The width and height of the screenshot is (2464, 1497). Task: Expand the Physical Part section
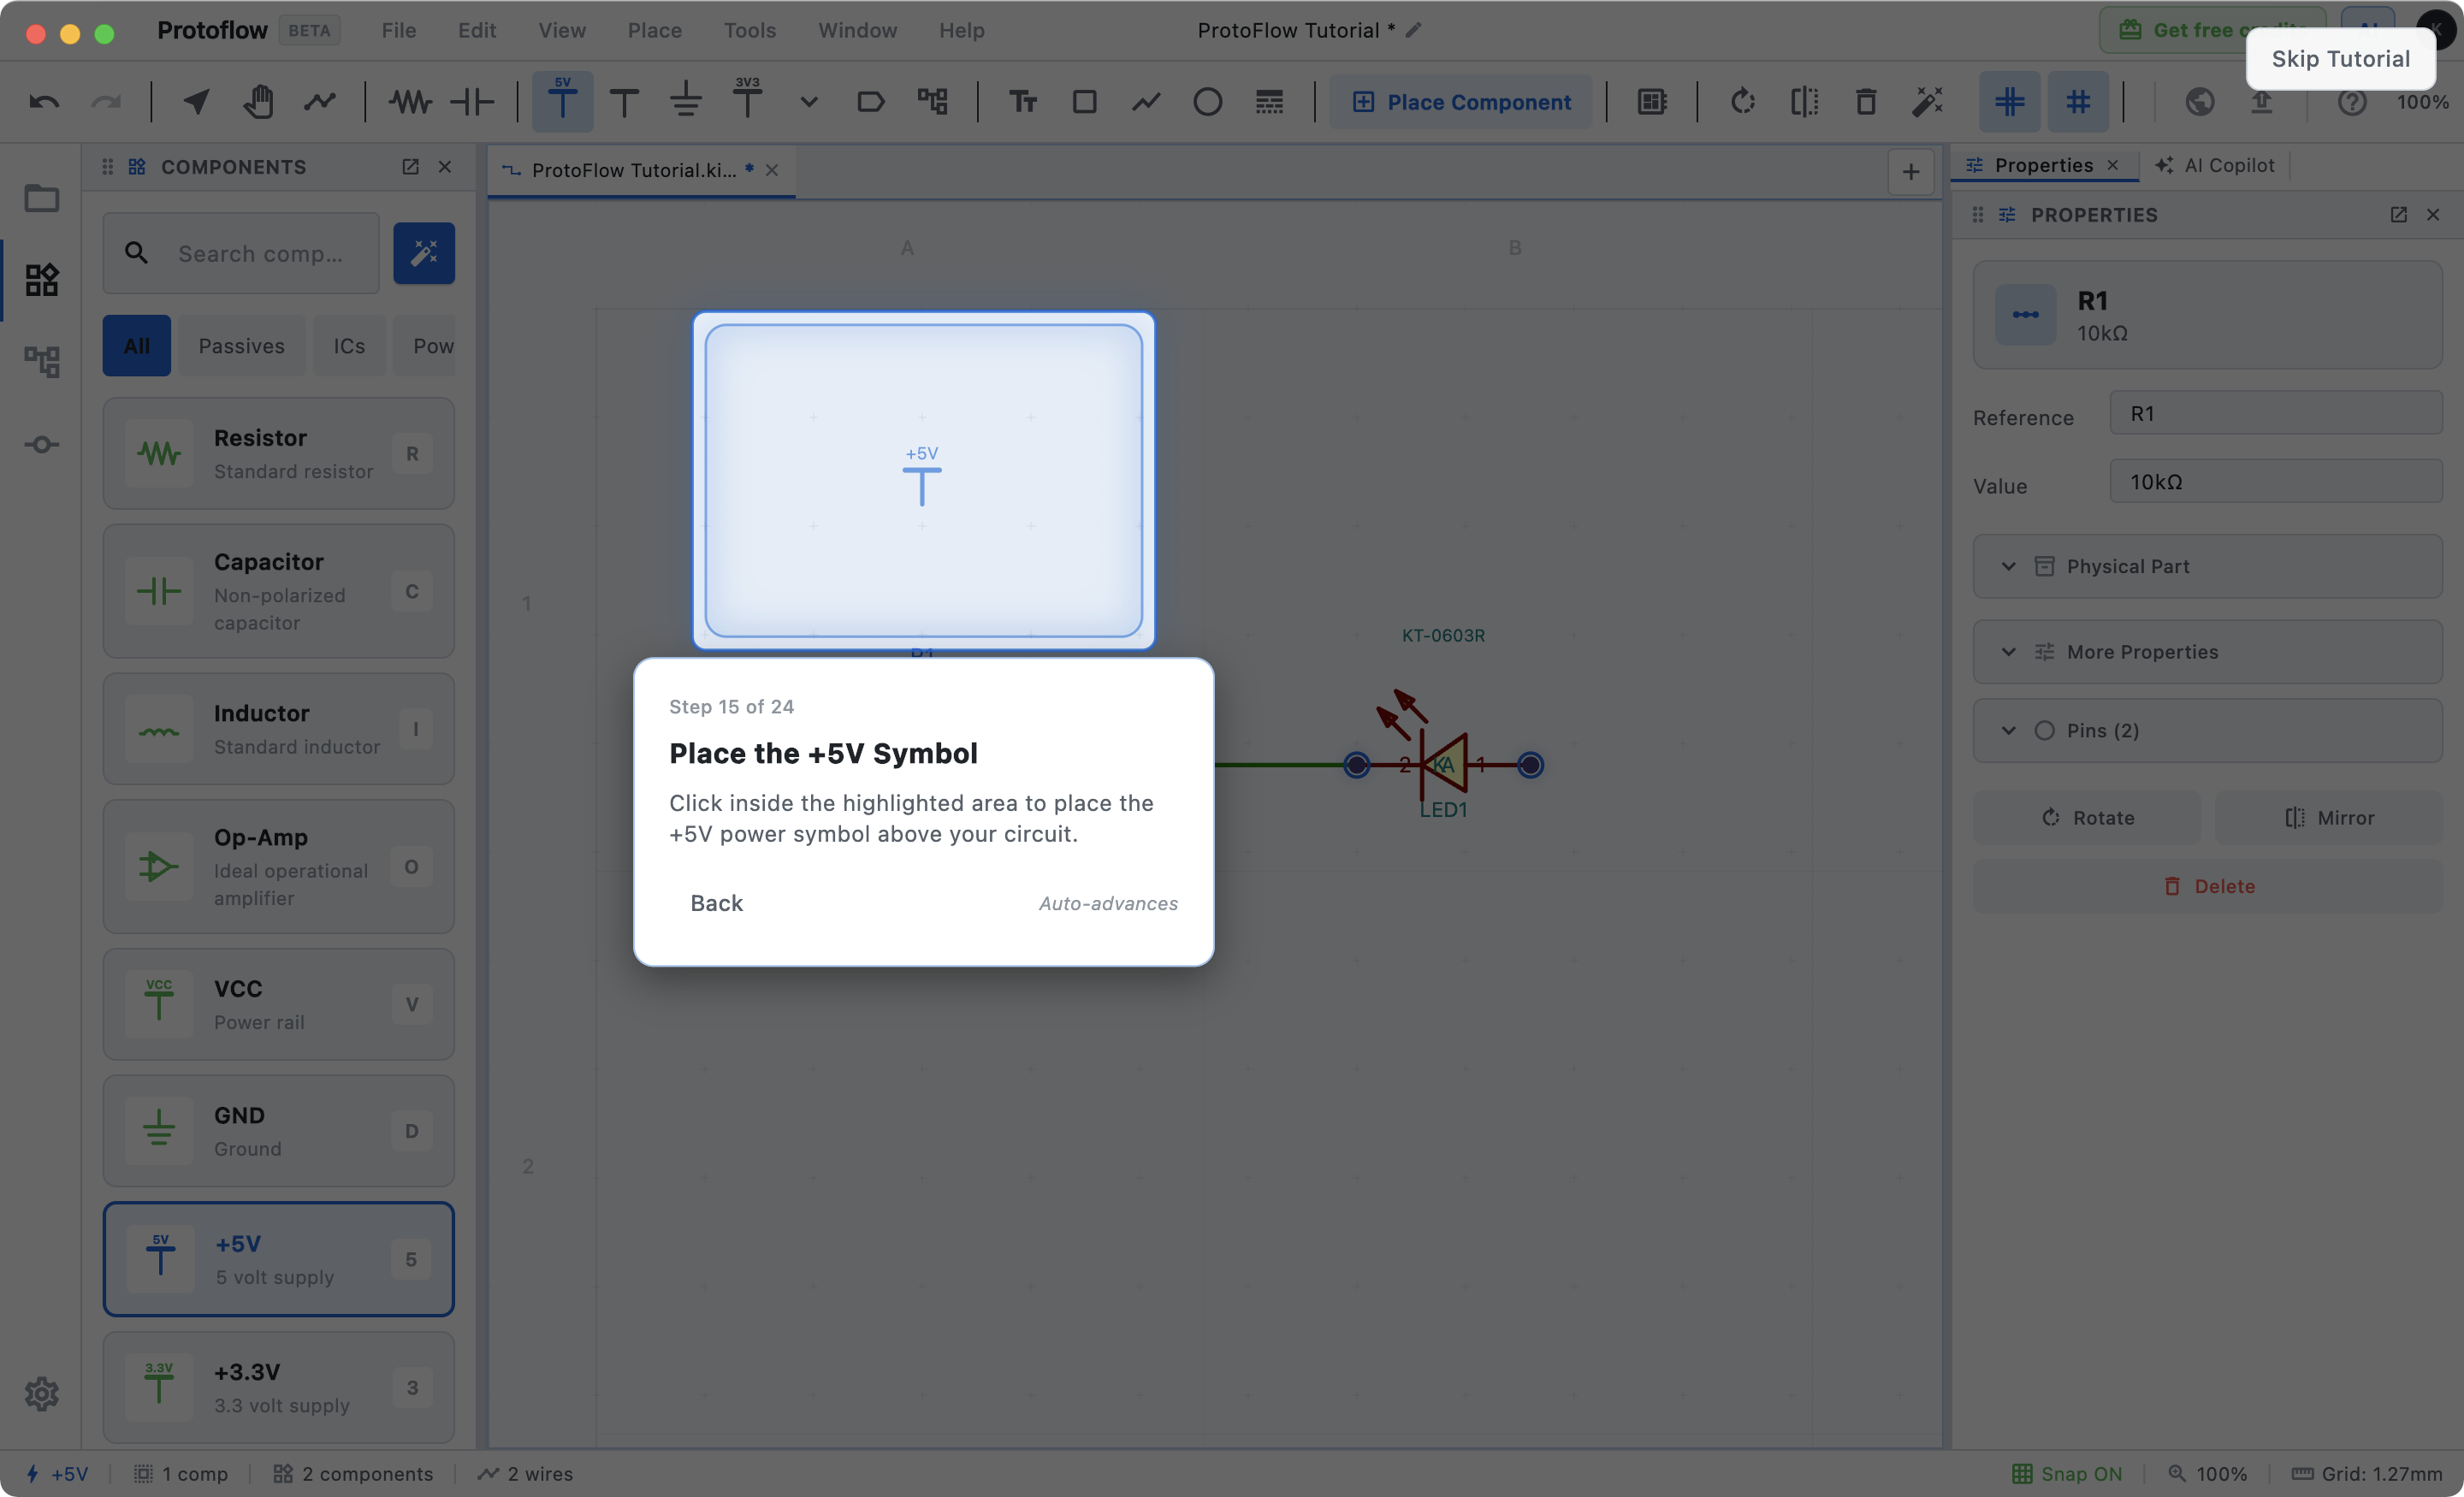pyautogui.click(x=2207, y=566)
